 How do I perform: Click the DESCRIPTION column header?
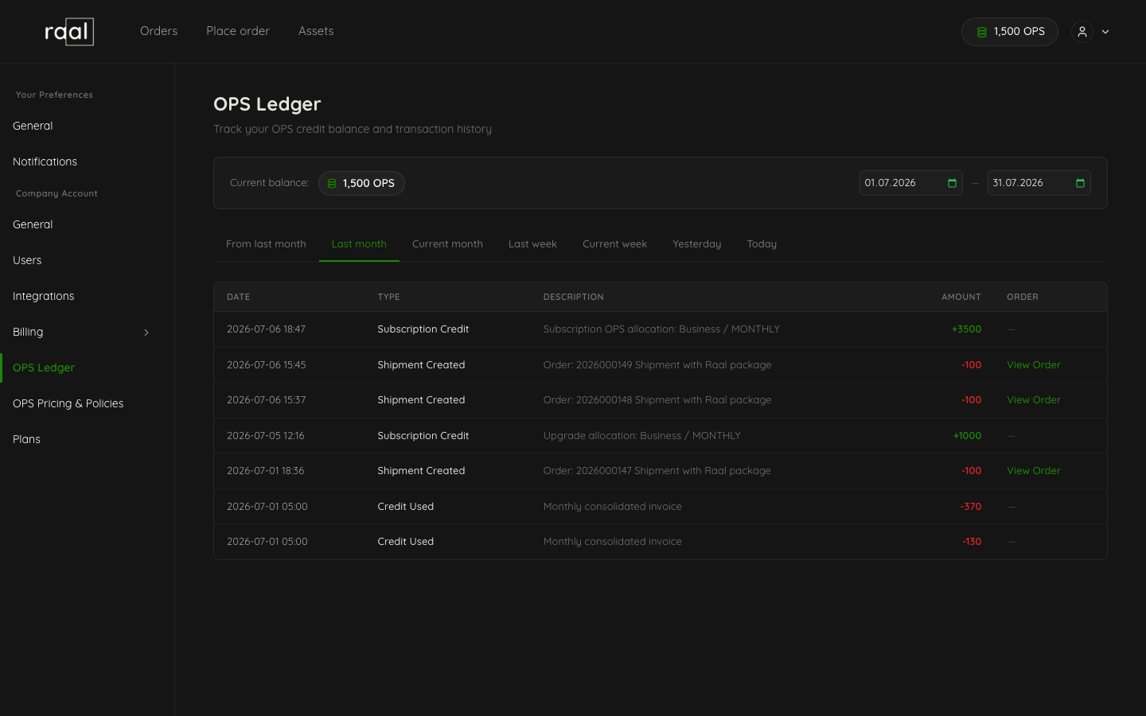(573, 297)
